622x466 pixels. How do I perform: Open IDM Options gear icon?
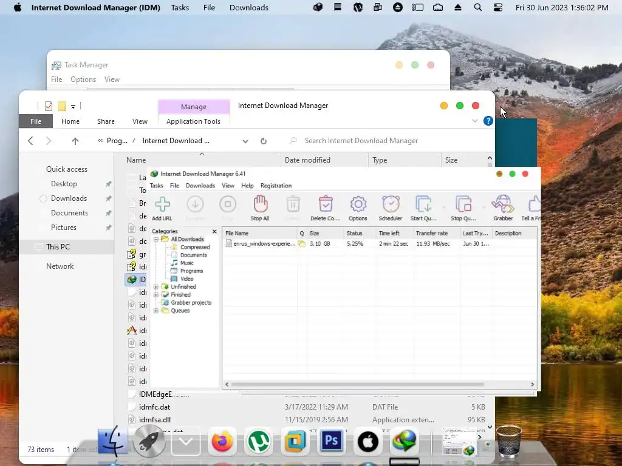(x=358, y=204)
